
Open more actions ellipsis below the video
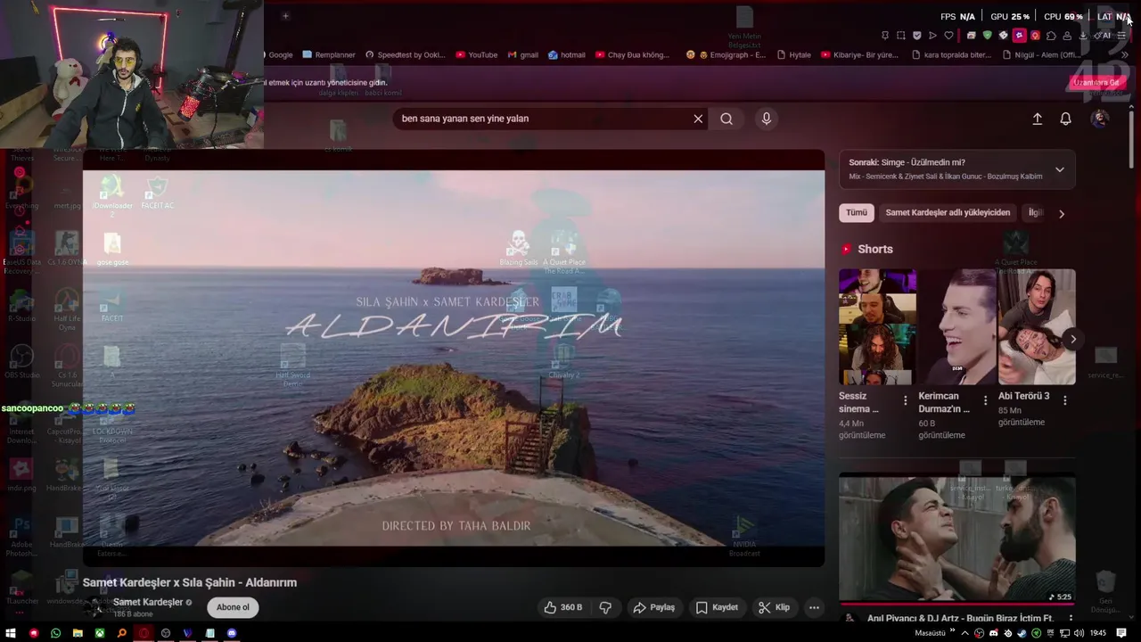pos(814,607)
